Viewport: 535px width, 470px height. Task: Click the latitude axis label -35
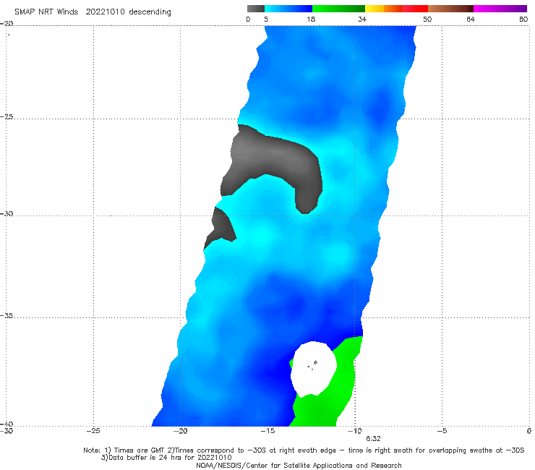pyautogui.click(x=7, y=315)
